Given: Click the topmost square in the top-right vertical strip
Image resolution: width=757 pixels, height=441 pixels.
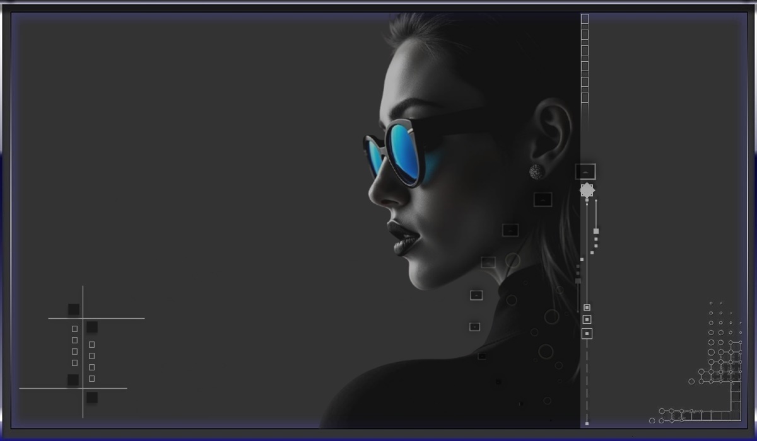Looking at the screenshot, I should tap(585, 19).
